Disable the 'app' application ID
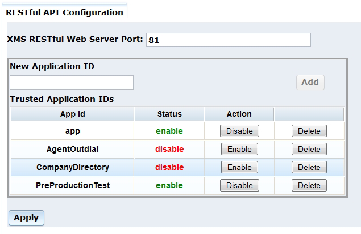 [239, 131]
